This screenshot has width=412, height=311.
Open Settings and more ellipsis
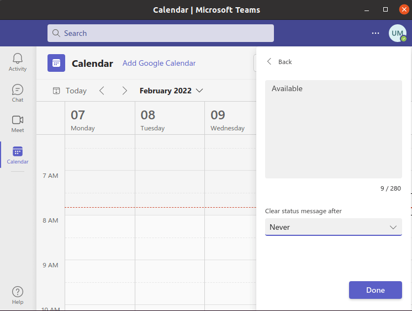pyautogui.click(x=376, y=33)
